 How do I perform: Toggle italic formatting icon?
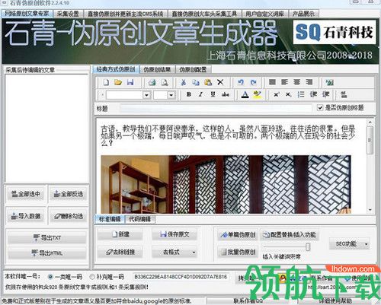[200, 94]
